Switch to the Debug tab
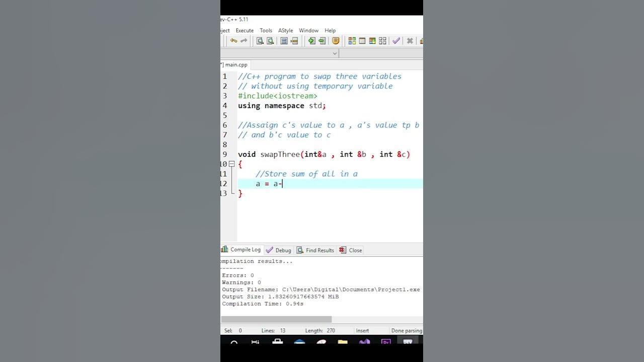Screen dimensions: 644x362 [x=278, y=250]
